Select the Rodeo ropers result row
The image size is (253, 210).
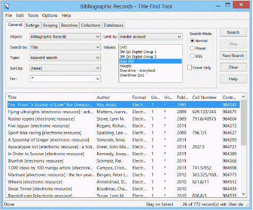123,119
